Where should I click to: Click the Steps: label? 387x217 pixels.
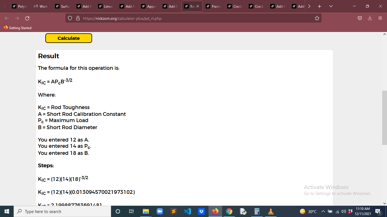click(x=46, y=166)
